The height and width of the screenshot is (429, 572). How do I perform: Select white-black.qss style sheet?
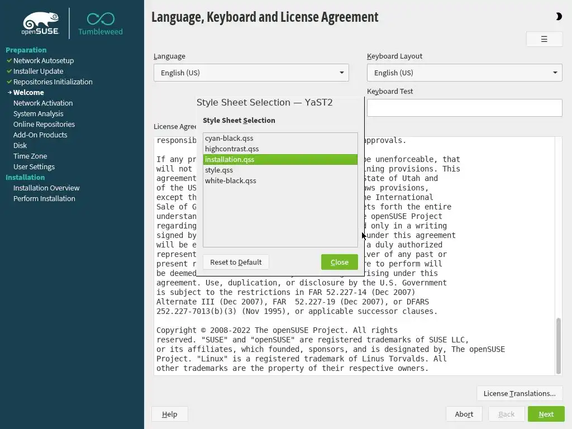pos(280,180)
